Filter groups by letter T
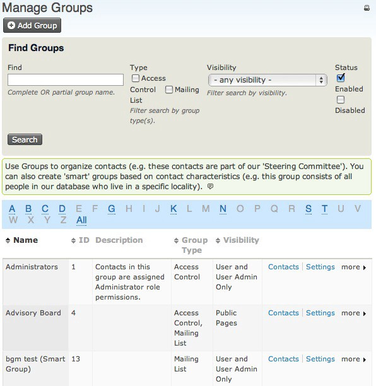 click(324, 209)
